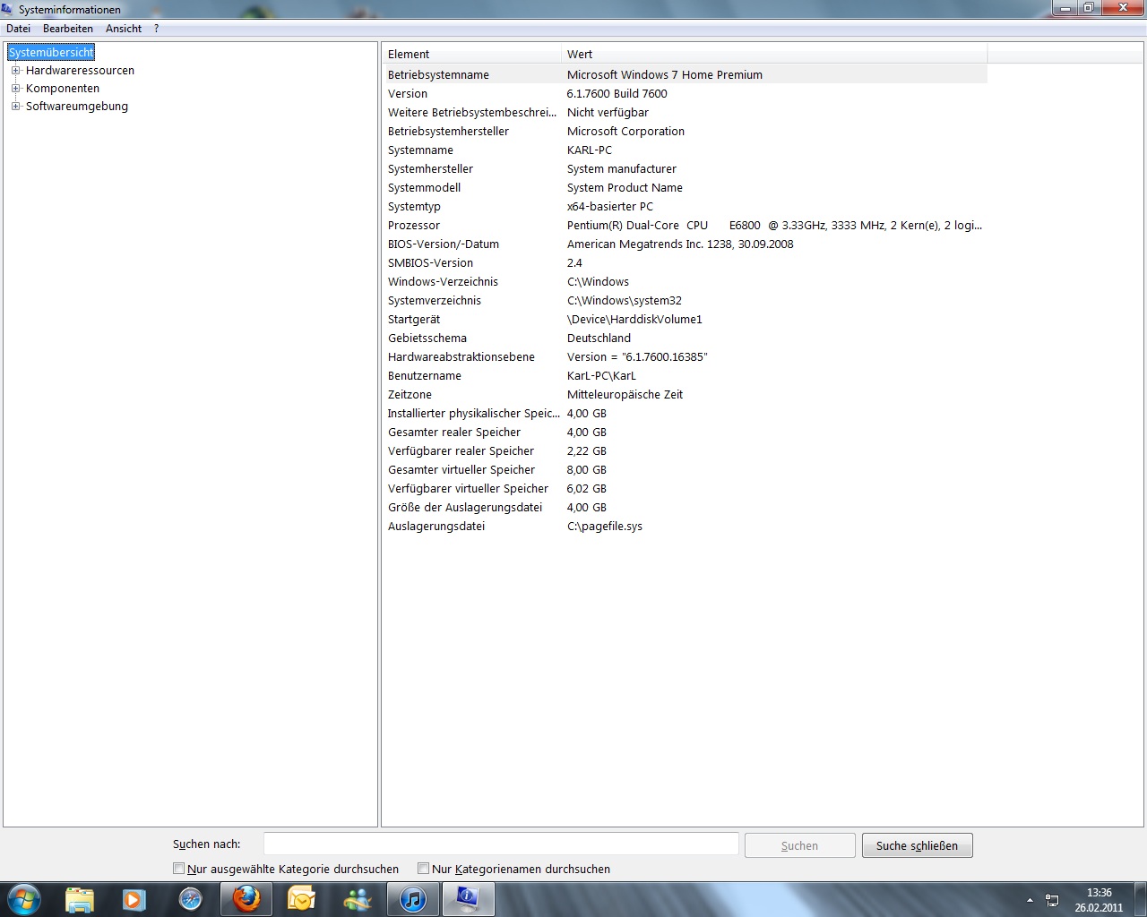Screen dimensions: 1147x917
Task: Select the Hardwareabstraktionsebene row label
Action: [x=461, y=357]
